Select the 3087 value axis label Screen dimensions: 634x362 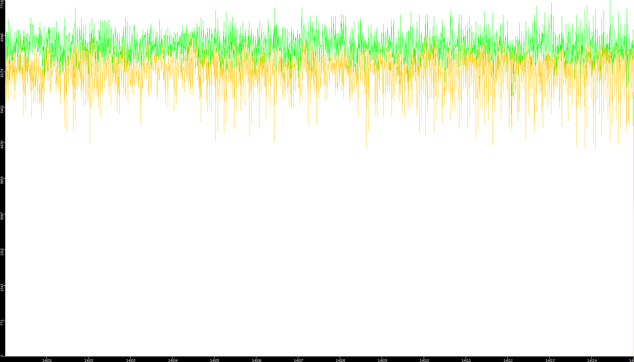coord(2,216)
